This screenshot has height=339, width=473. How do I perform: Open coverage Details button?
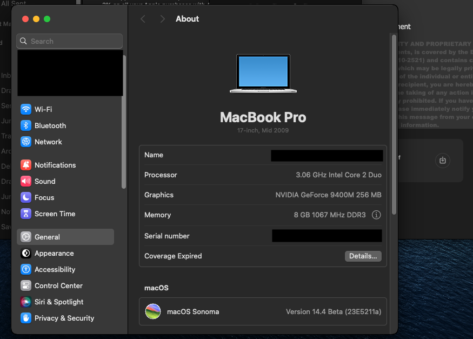click(363, 256)
